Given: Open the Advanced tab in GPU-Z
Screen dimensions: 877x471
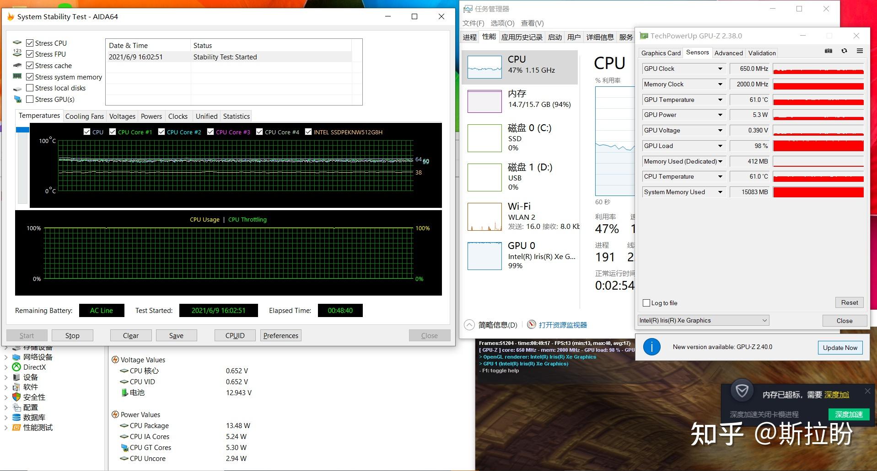Looking at the screenshot, I should coord(728,53).
